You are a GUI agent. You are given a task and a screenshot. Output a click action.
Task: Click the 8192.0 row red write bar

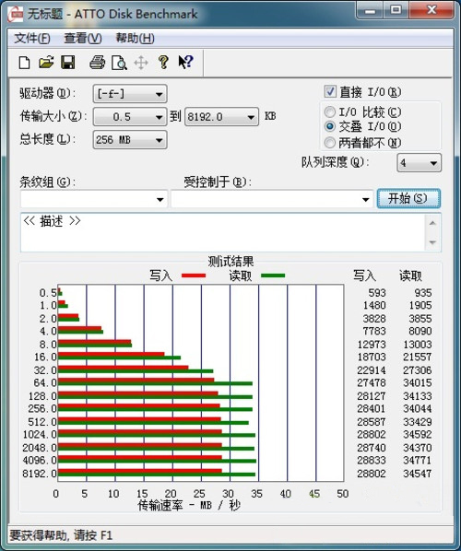(x=139, y=471)
